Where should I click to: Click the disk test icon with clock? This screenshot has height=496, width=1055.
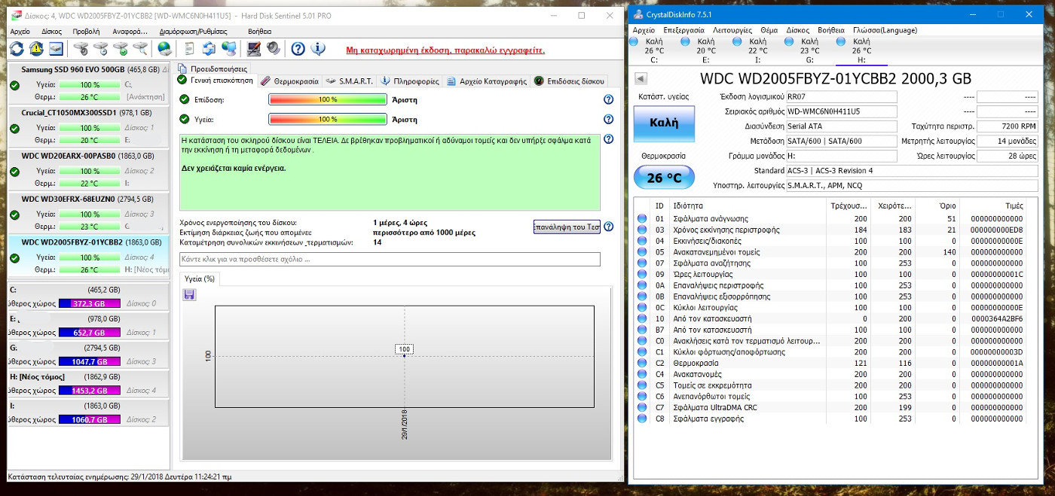[100, 49]
